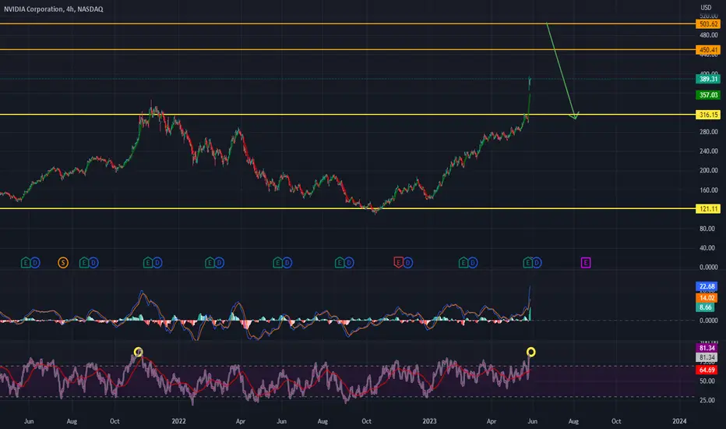Click the purple RSI value 81.34

point(707,348)
